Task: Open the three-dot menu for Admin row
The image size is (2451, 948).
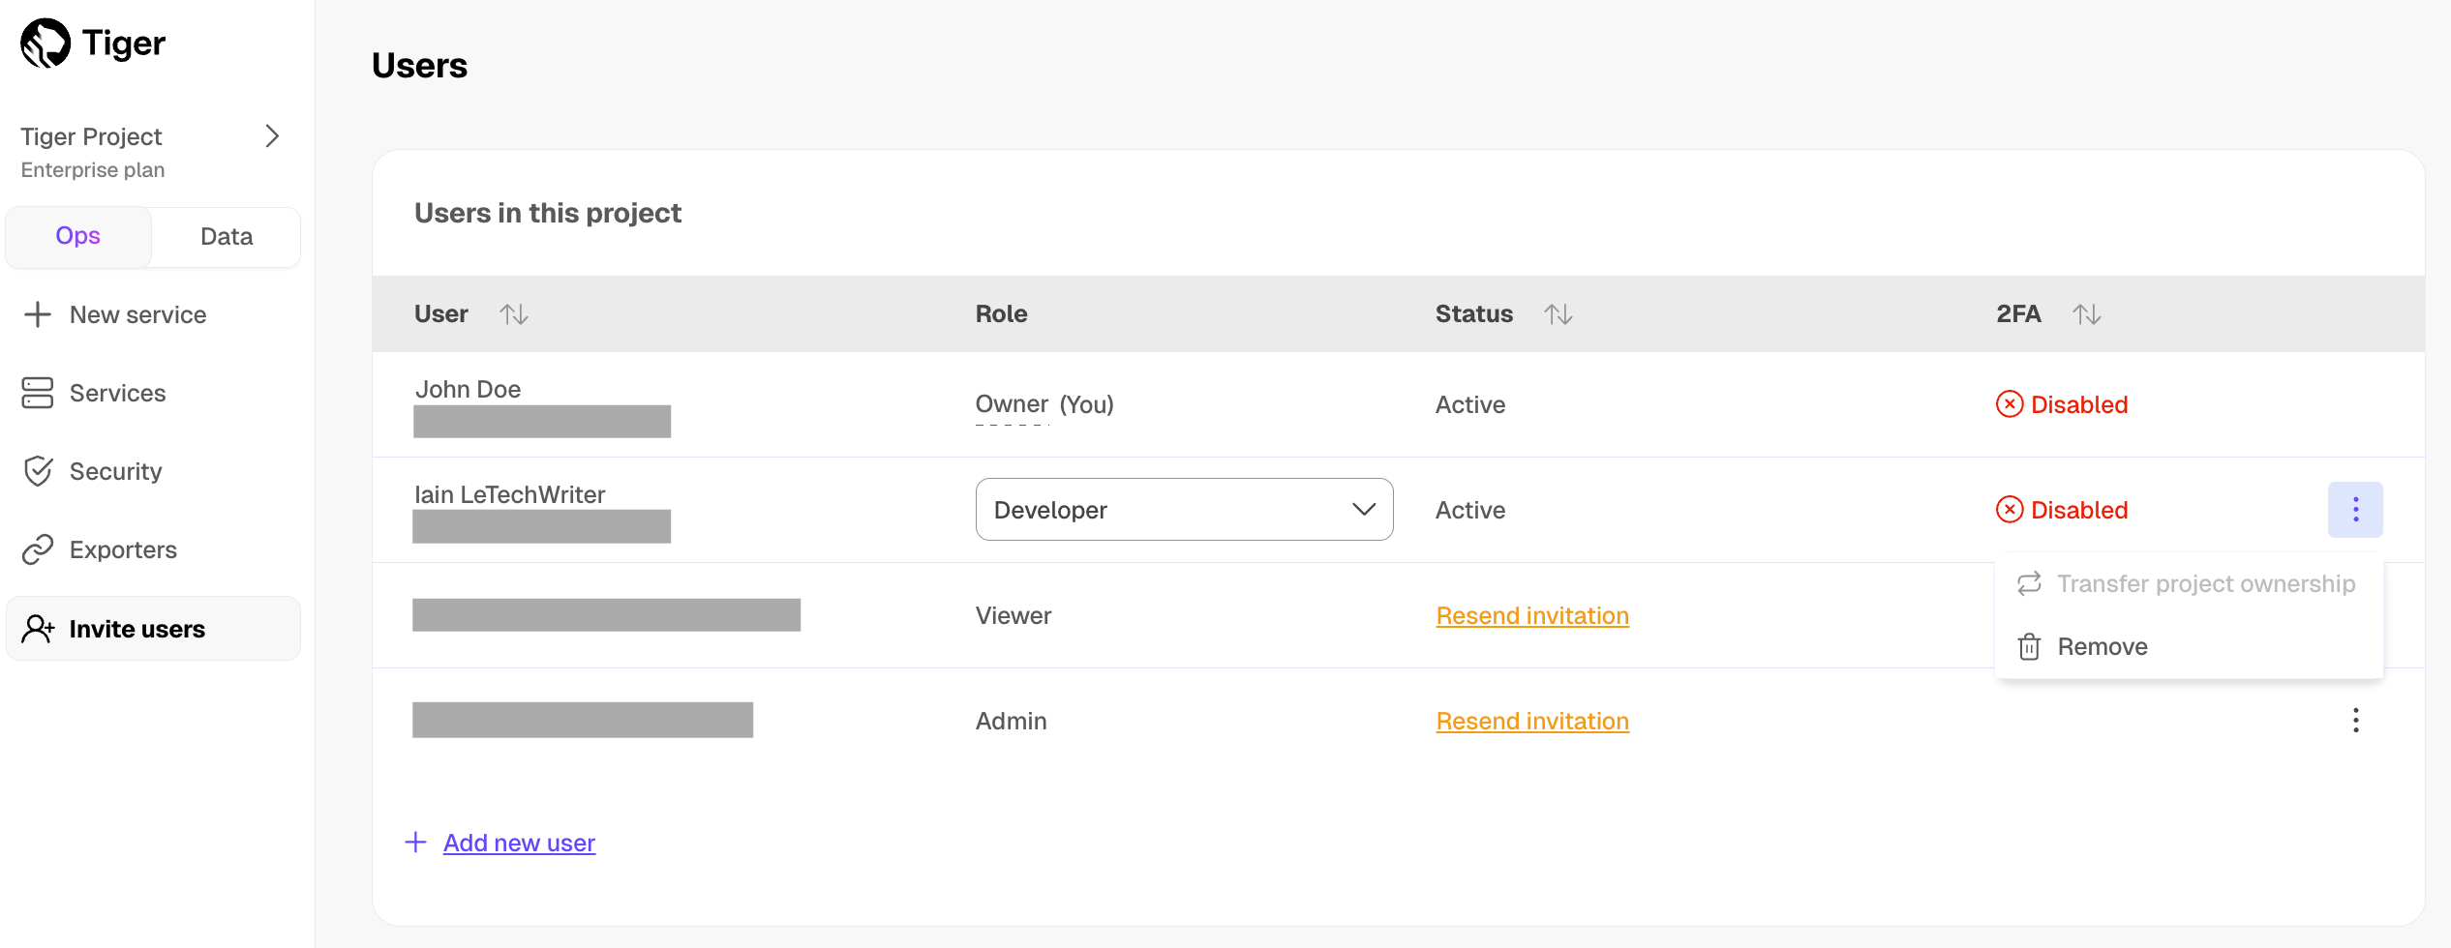Action: tap(2355, 721)
